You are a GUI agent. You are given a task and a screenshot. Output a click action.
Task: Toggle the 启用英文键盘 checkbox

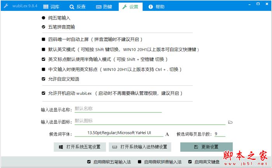[190, 162]
